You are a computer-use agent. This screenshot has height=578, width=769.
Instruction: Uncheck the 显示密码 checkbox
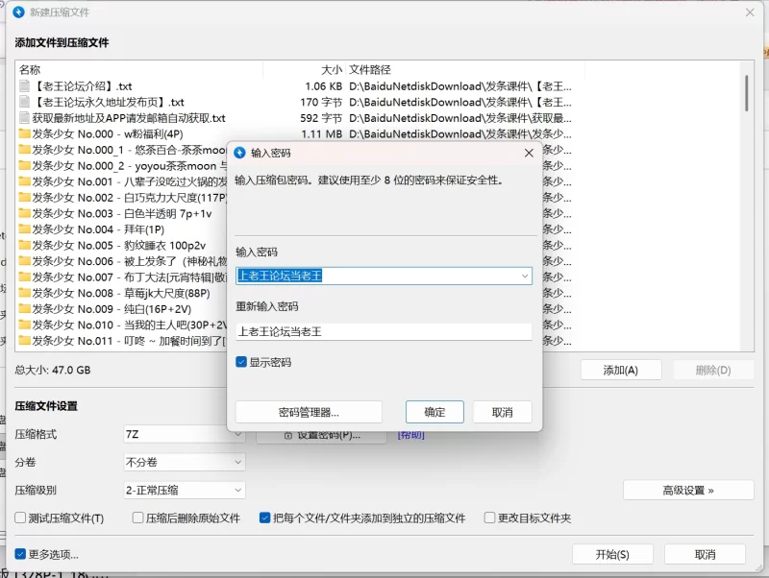tap(242, 363)
